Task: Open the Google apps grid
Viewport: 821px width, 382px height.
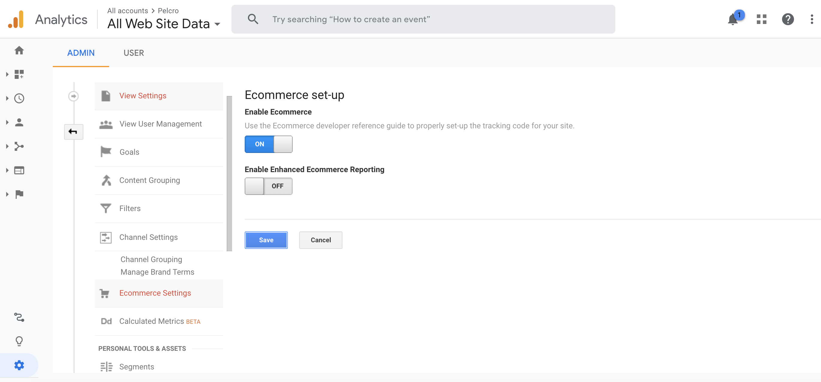Action: click(761, 19)
